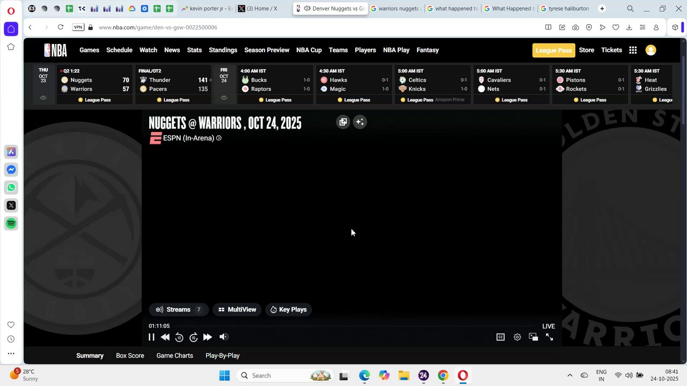
Task: Go to the NBA Cup page
Action: coord(309,50)
